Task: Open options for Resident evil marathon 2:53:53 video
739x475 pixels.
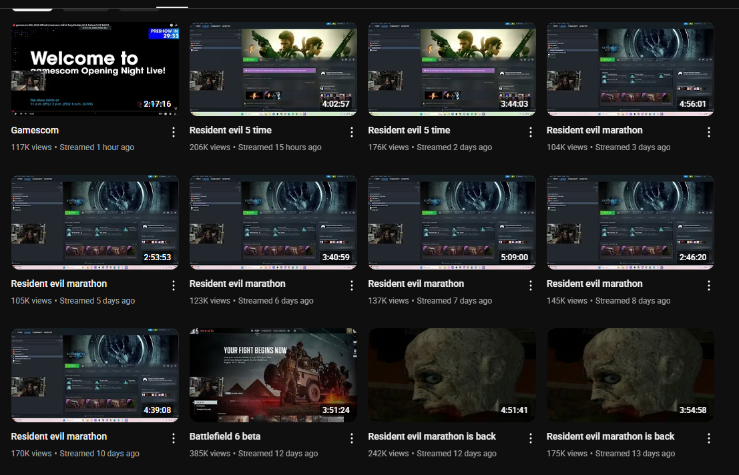Action: point(174,286)
